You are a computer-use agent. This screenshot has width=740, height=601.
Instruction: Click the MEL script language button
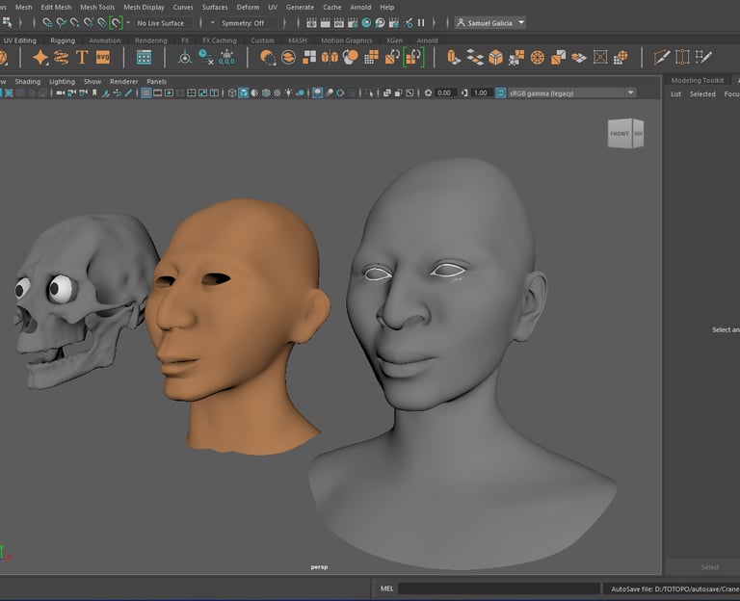386,588
